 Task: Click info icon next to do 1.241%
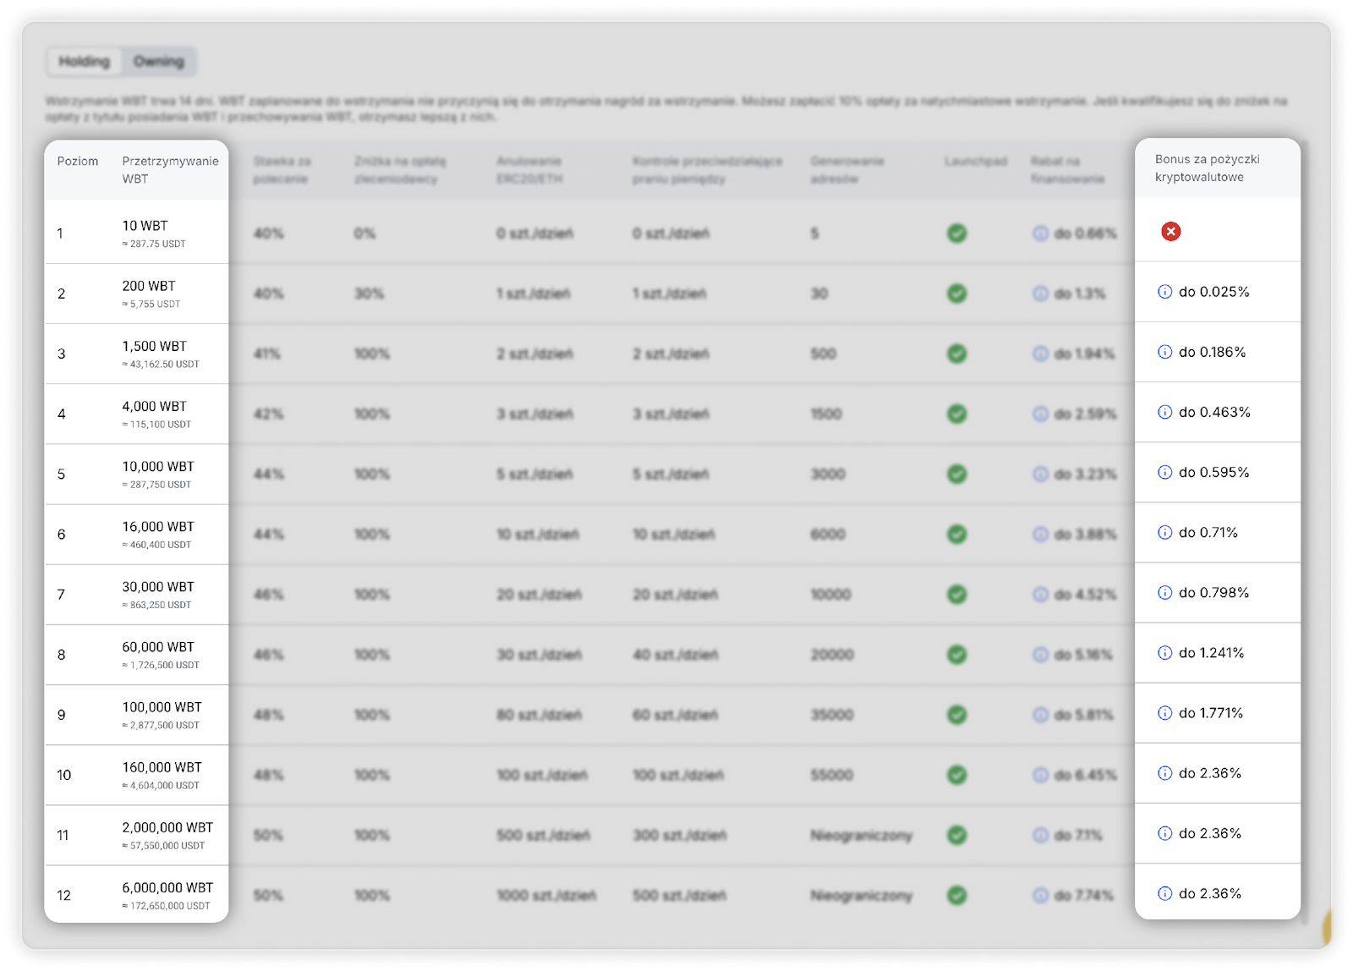tap(1164, 653)
